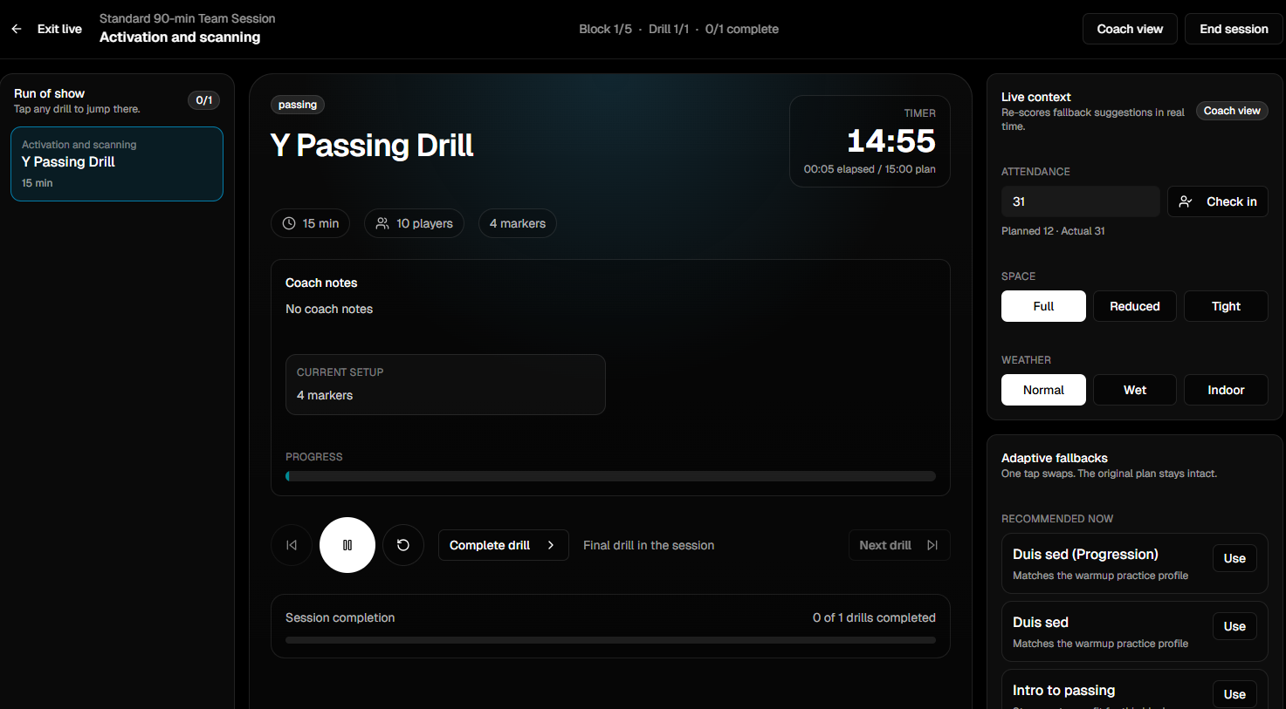Click the person check-in icon
Viewport: 1286px width, 709px height.
1185,201
